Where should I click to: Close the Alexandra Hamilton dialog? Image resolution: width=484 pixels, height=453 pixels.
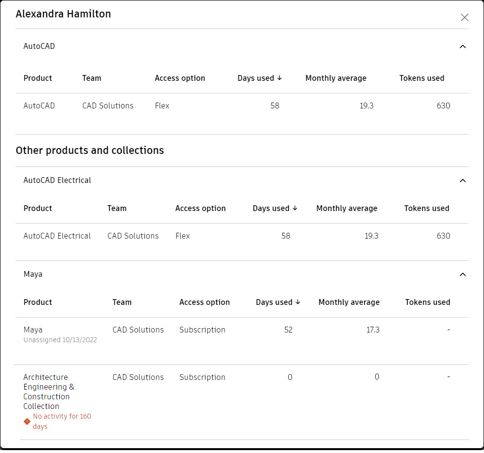464,17
